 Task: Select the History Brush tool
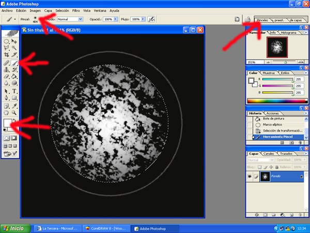pyautogui.click(x=14, y=70)
